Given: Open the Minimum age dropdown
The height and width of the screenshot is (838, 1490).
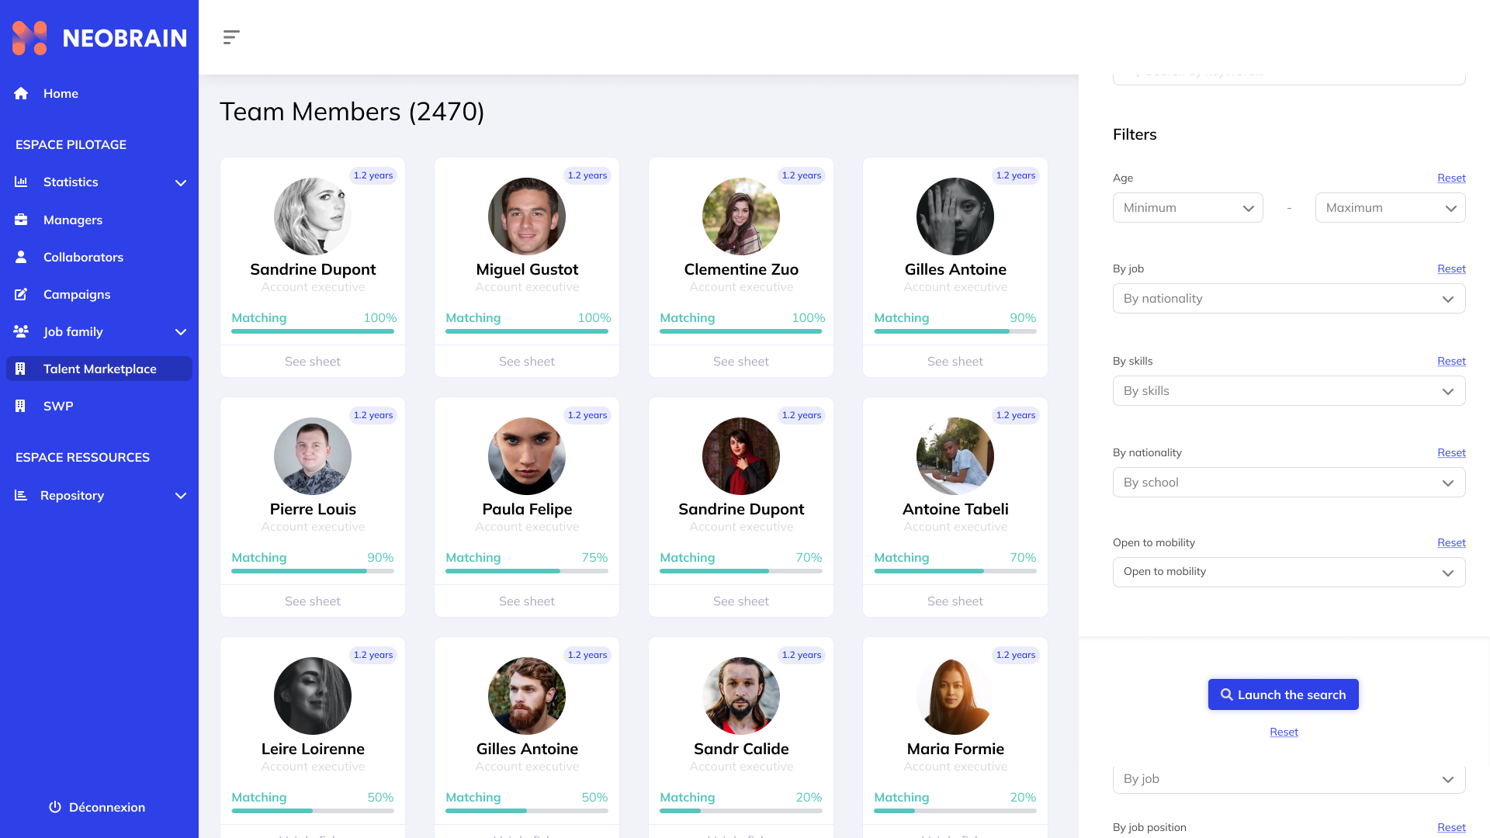Looking at the screenshot, I should point(1187,208).
